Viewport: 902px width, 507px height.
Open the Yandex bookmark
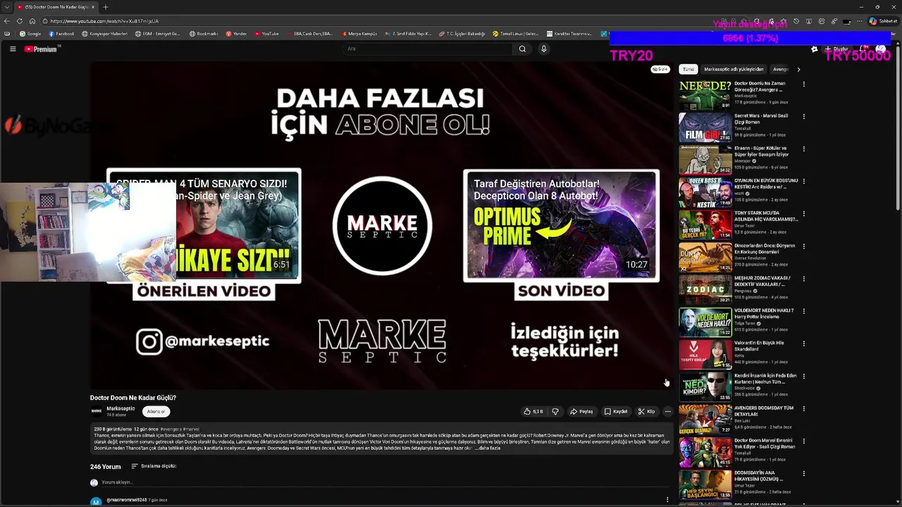[x=237, y=34]
